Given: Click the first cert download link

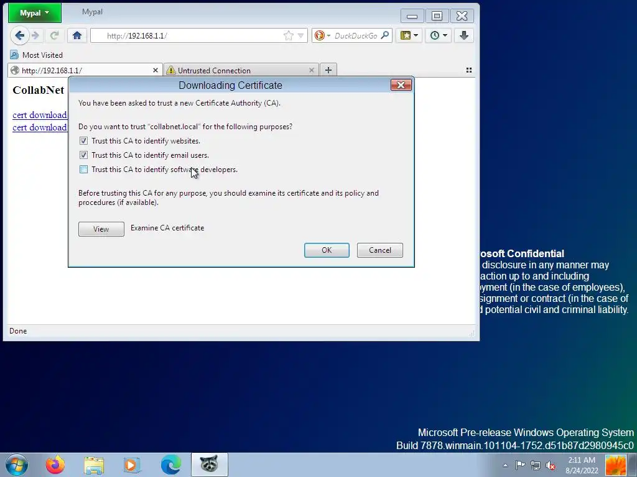Looking at the screenshot, I should coord(39,115).
